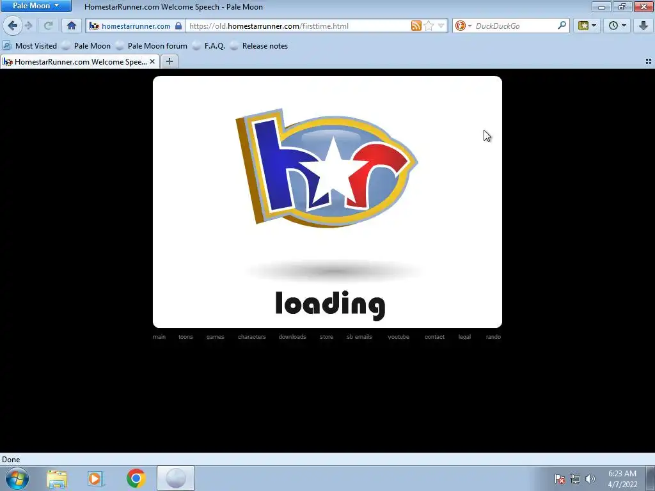The height and width of the screenshot is (491, 655).
Task: Open the Most Visited bookmarks folder
Action: 29,46
